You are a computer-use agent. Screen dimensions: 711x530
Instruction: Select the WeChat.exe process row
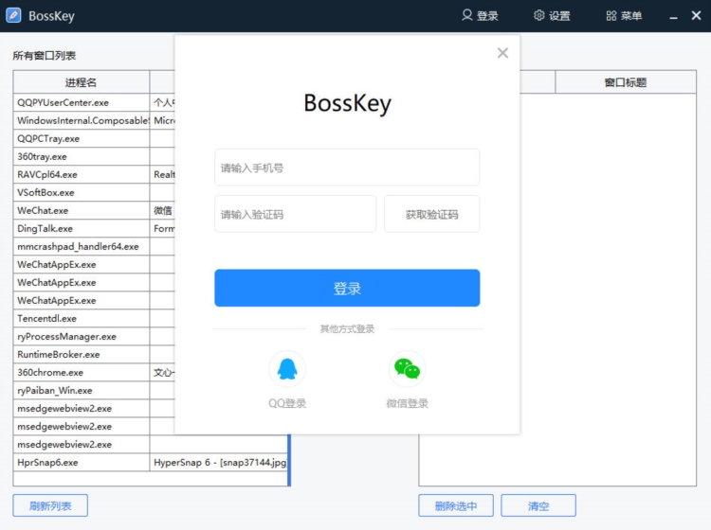81,210
